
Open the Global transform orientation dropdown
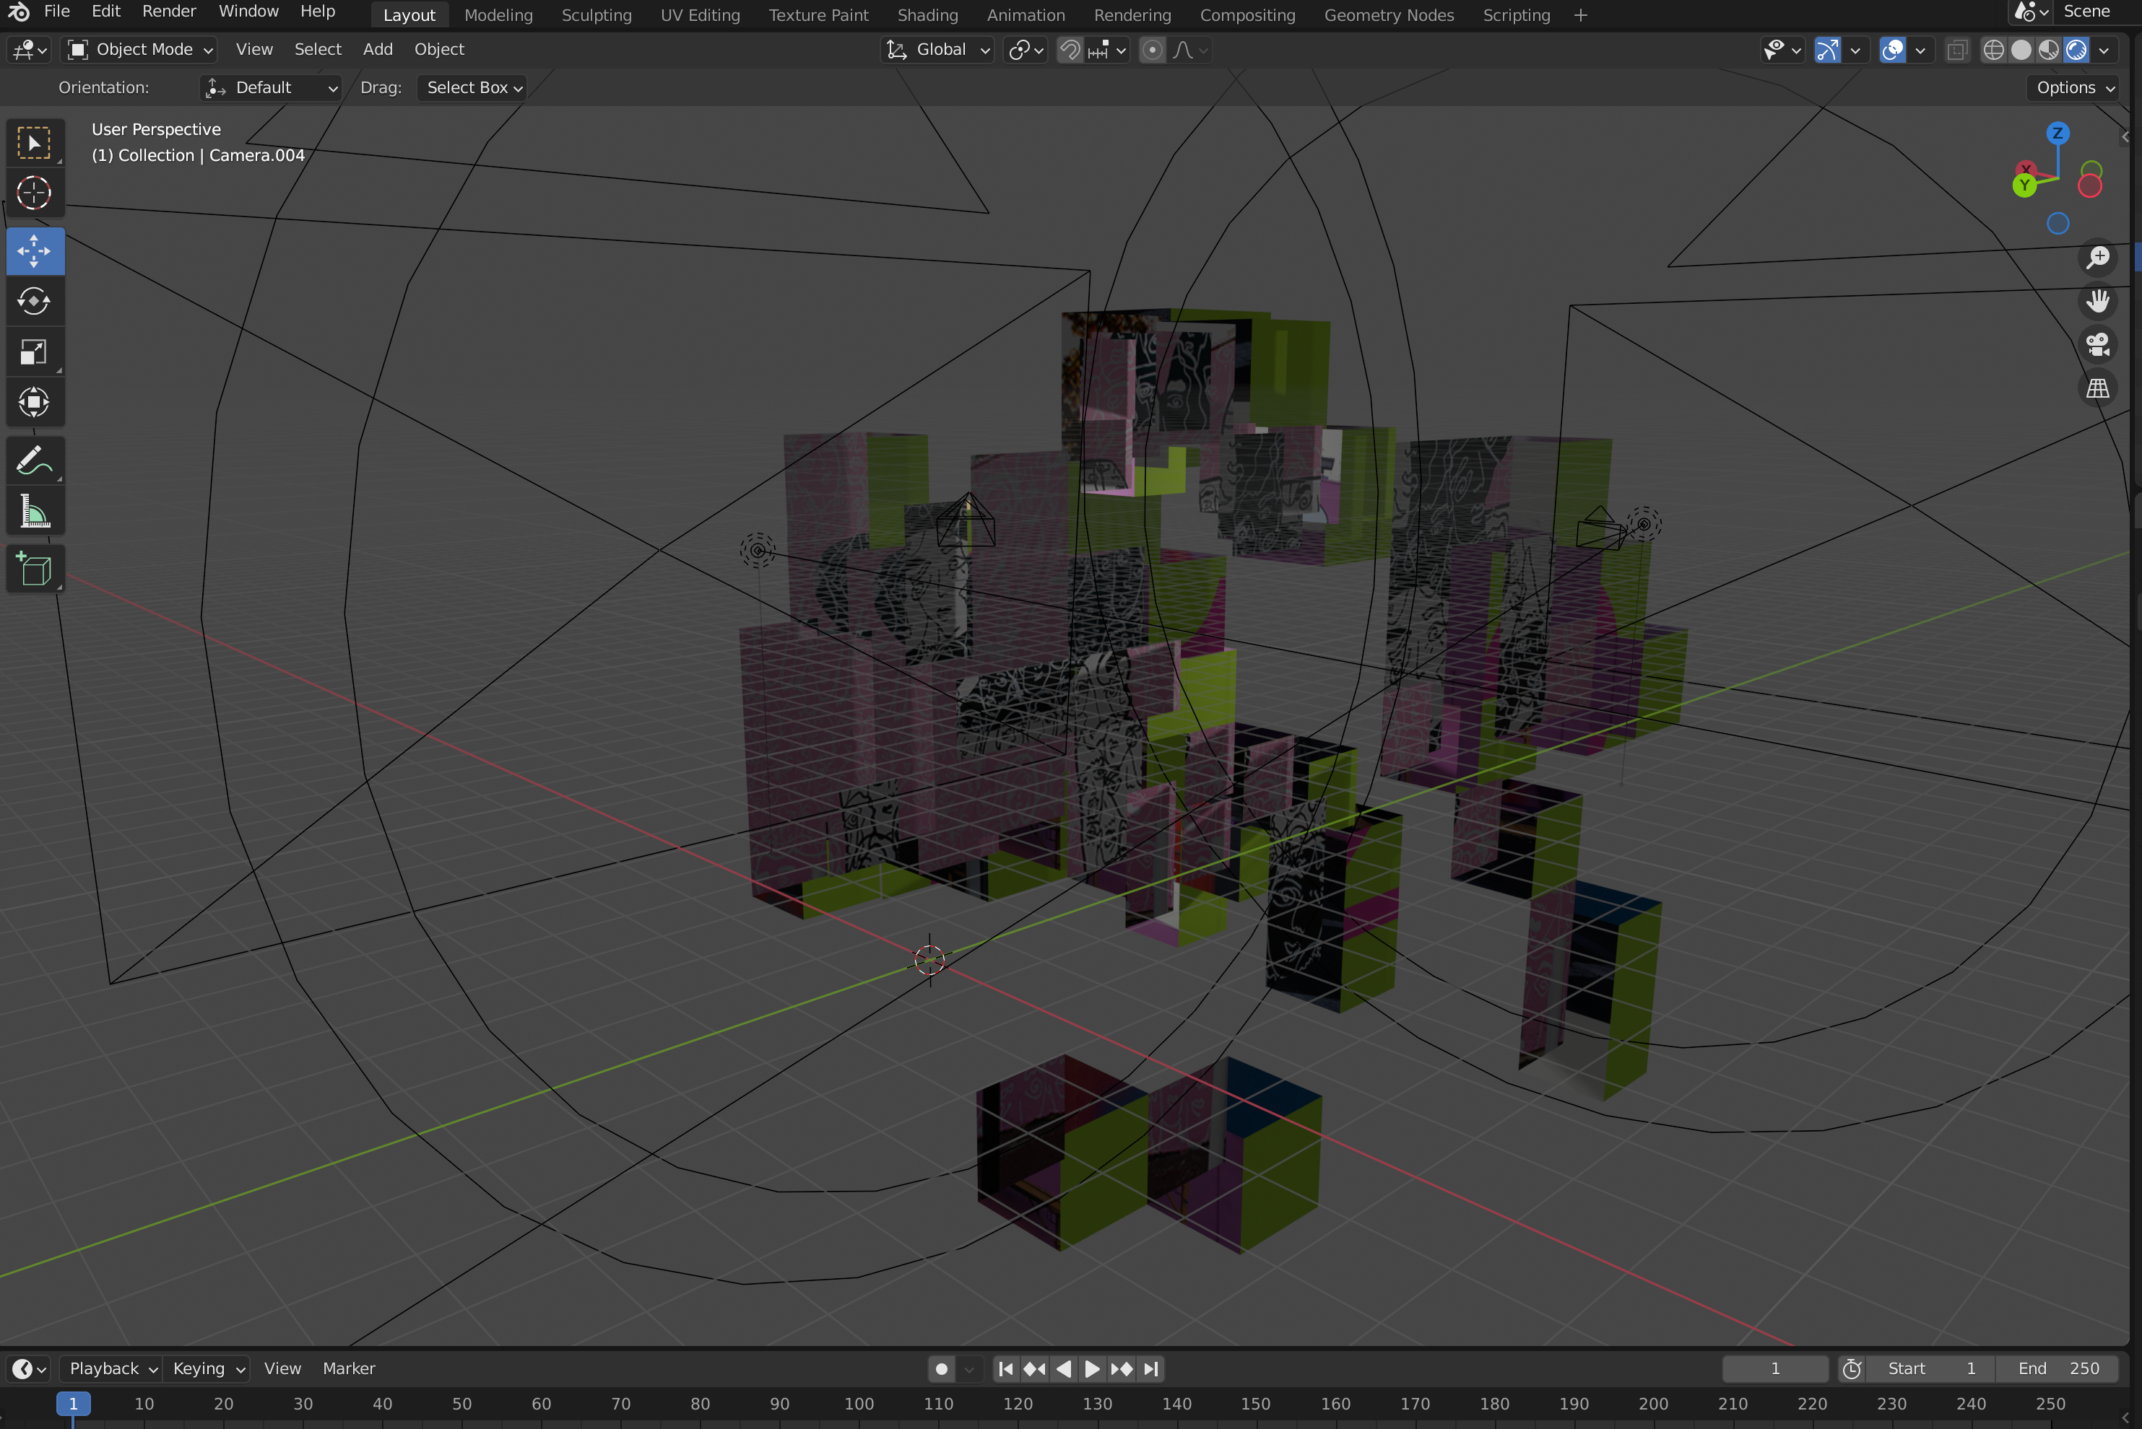click(938, 50)
